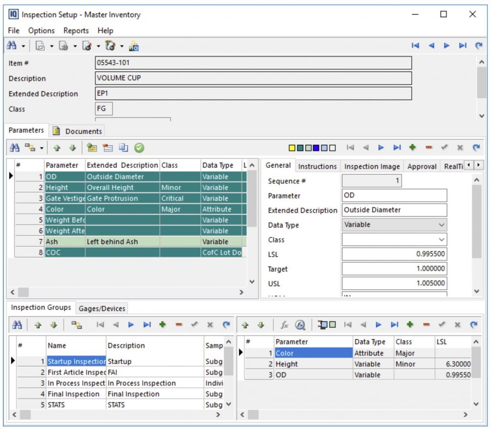Screen dimensions: 491x429
Task: Go to last record using top toolbar
Action: click(462, 46)
